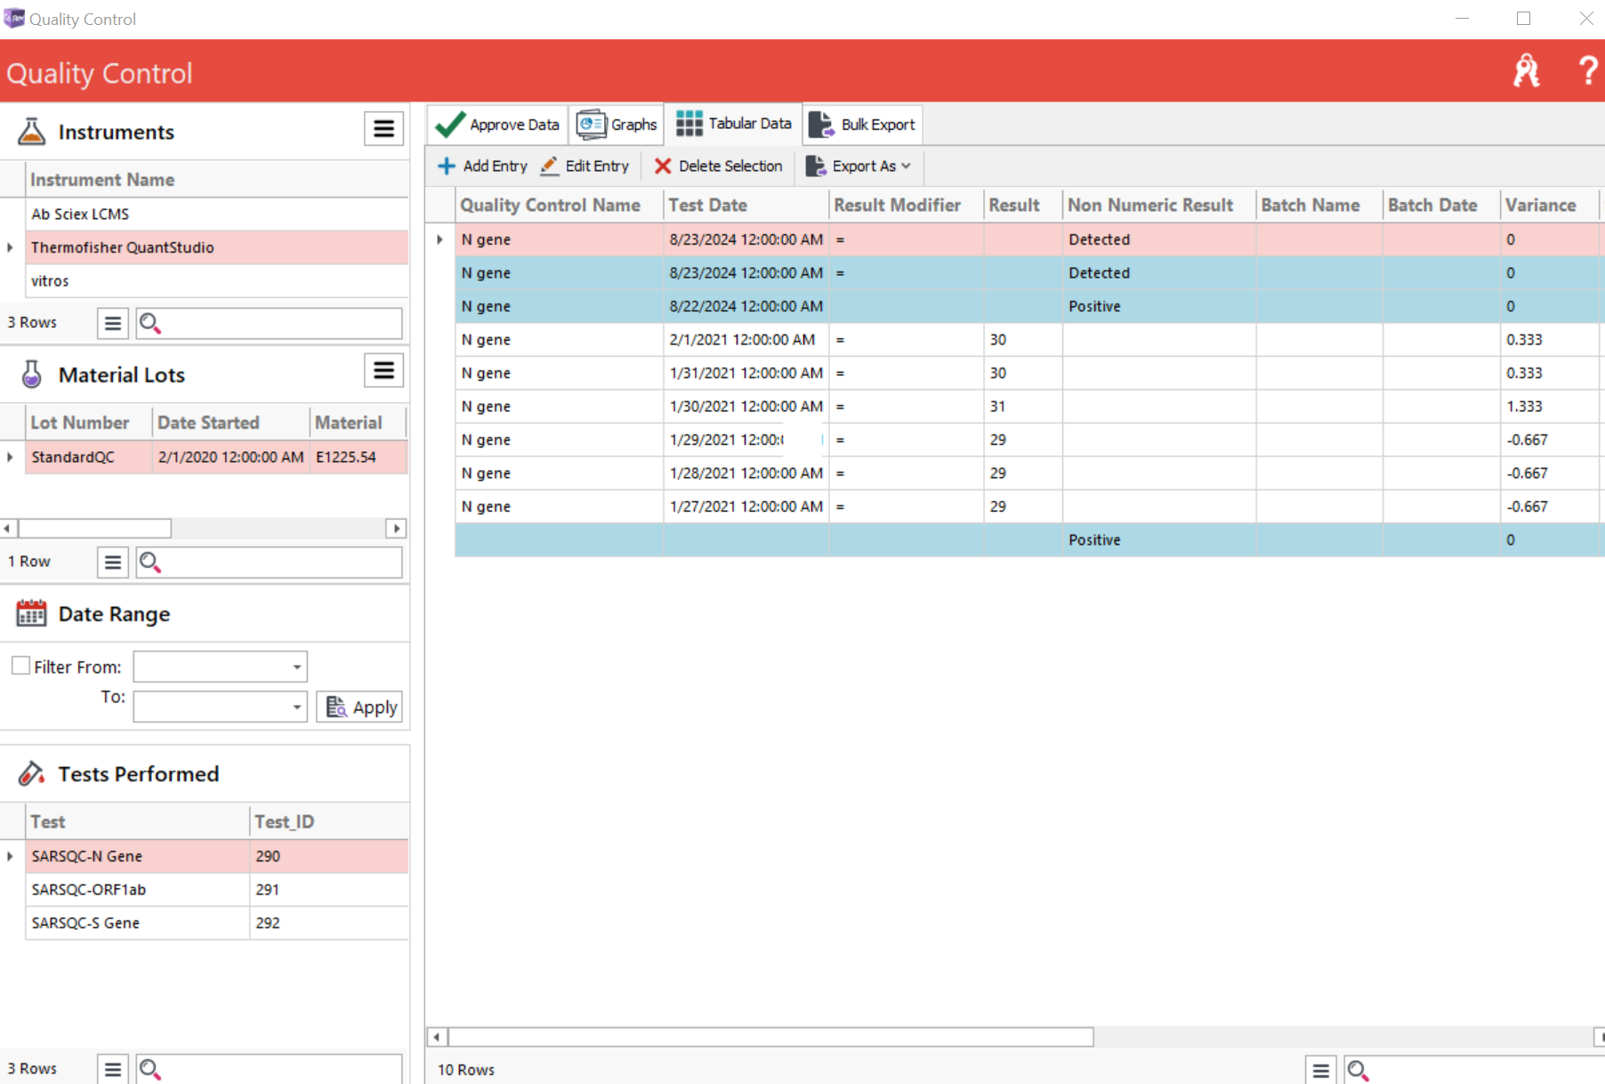Image resolution: width=1605 pixels, height=1084 pixels.
Task: Click the Delete Selection button
Action: tap(718, 166)
